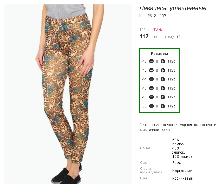Decrease quantity for size 42
Screen dimensions: 216x184
[151, 70]
